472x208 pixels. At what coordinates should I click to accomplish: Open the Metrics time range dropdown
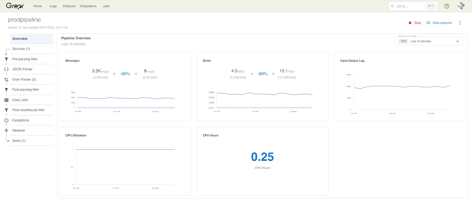(x=429, y=41)
